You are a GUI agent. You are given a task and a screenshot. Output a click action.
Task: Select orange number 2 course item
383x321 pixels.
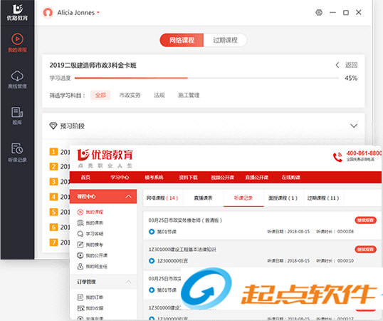point(53,167)
